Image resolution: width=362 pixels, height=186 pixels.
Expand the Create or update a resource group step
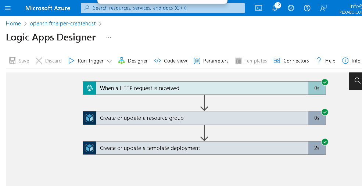[204, 118]
